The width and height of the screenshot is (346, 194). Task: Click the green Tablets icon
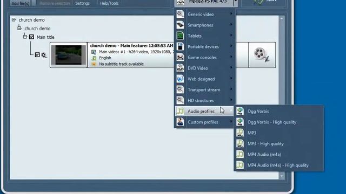point(180,36)
